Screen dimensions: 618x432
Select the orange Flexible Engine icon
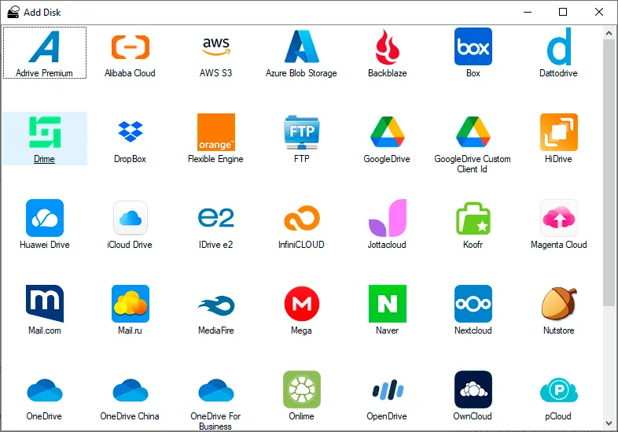coord(216,132)
